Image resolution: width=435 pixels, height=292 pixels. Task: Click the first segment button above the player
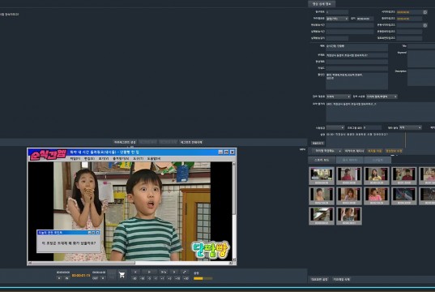[x=125, y=142]
